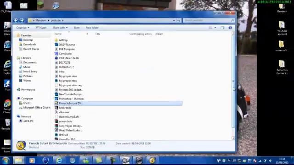Image resolution: width=294 pixels, height=165 pixels.
Task: Change your view icon in Explorer toolbar
Action: click(210, 27)
